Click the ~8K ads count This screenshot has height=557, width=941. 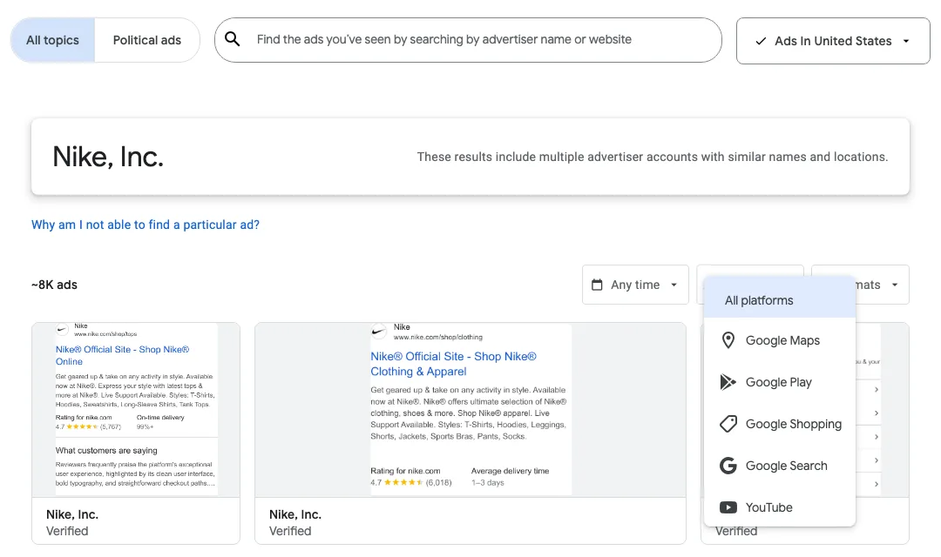[x=54, y=285]
